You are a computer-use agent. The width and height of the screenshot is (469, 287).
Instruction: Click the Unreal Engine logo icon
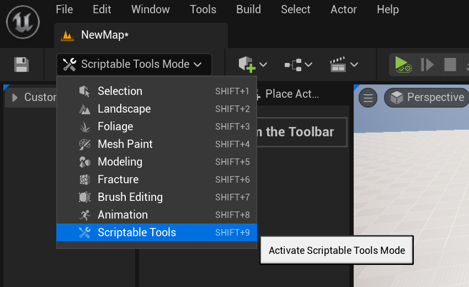pyautogui.click(x=22, y=23)
